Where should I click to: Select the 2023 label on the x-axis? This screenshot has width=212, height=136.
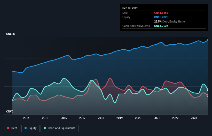194,118
